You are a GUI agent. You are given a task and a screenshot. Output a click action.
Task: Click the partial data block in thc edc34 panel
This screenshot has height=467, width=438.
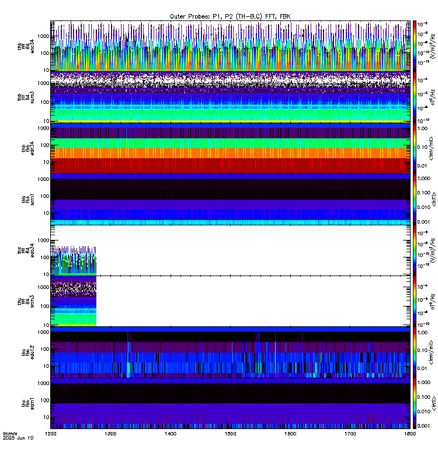coord(74,260)
